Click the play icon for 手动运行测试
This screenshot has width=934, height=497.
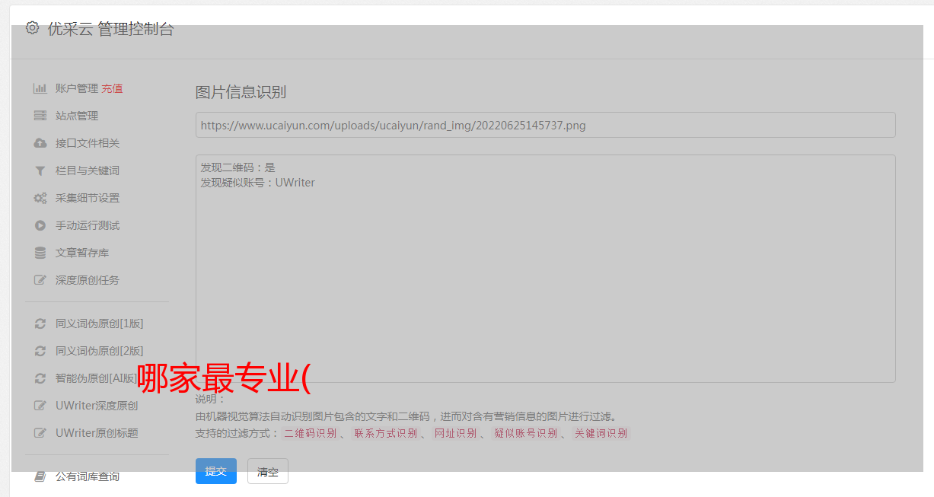(40, 225)
